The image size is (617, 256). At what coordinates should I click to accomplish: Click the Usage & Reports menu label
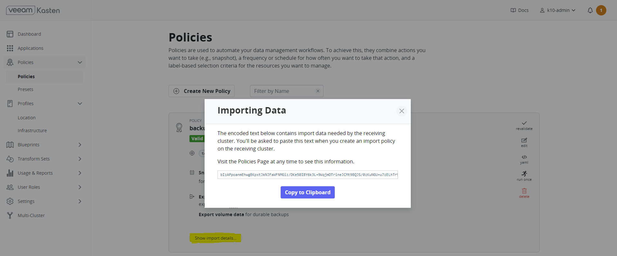35,173
